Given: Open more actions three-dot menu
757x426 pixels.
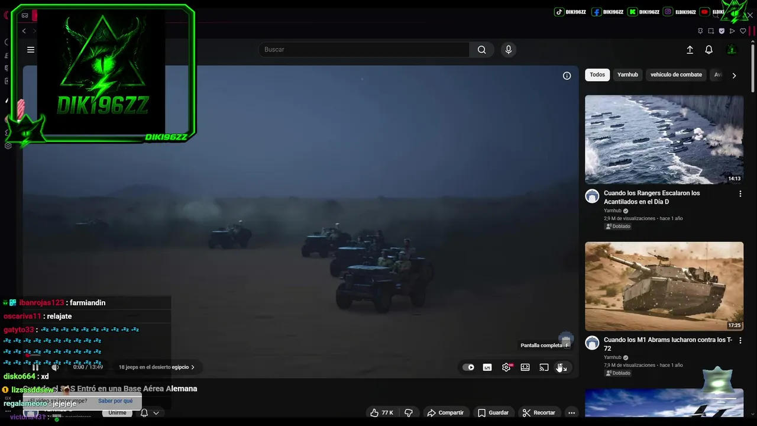Looking at the screenshot, I should pyautogui.click(x=571, y=412).
